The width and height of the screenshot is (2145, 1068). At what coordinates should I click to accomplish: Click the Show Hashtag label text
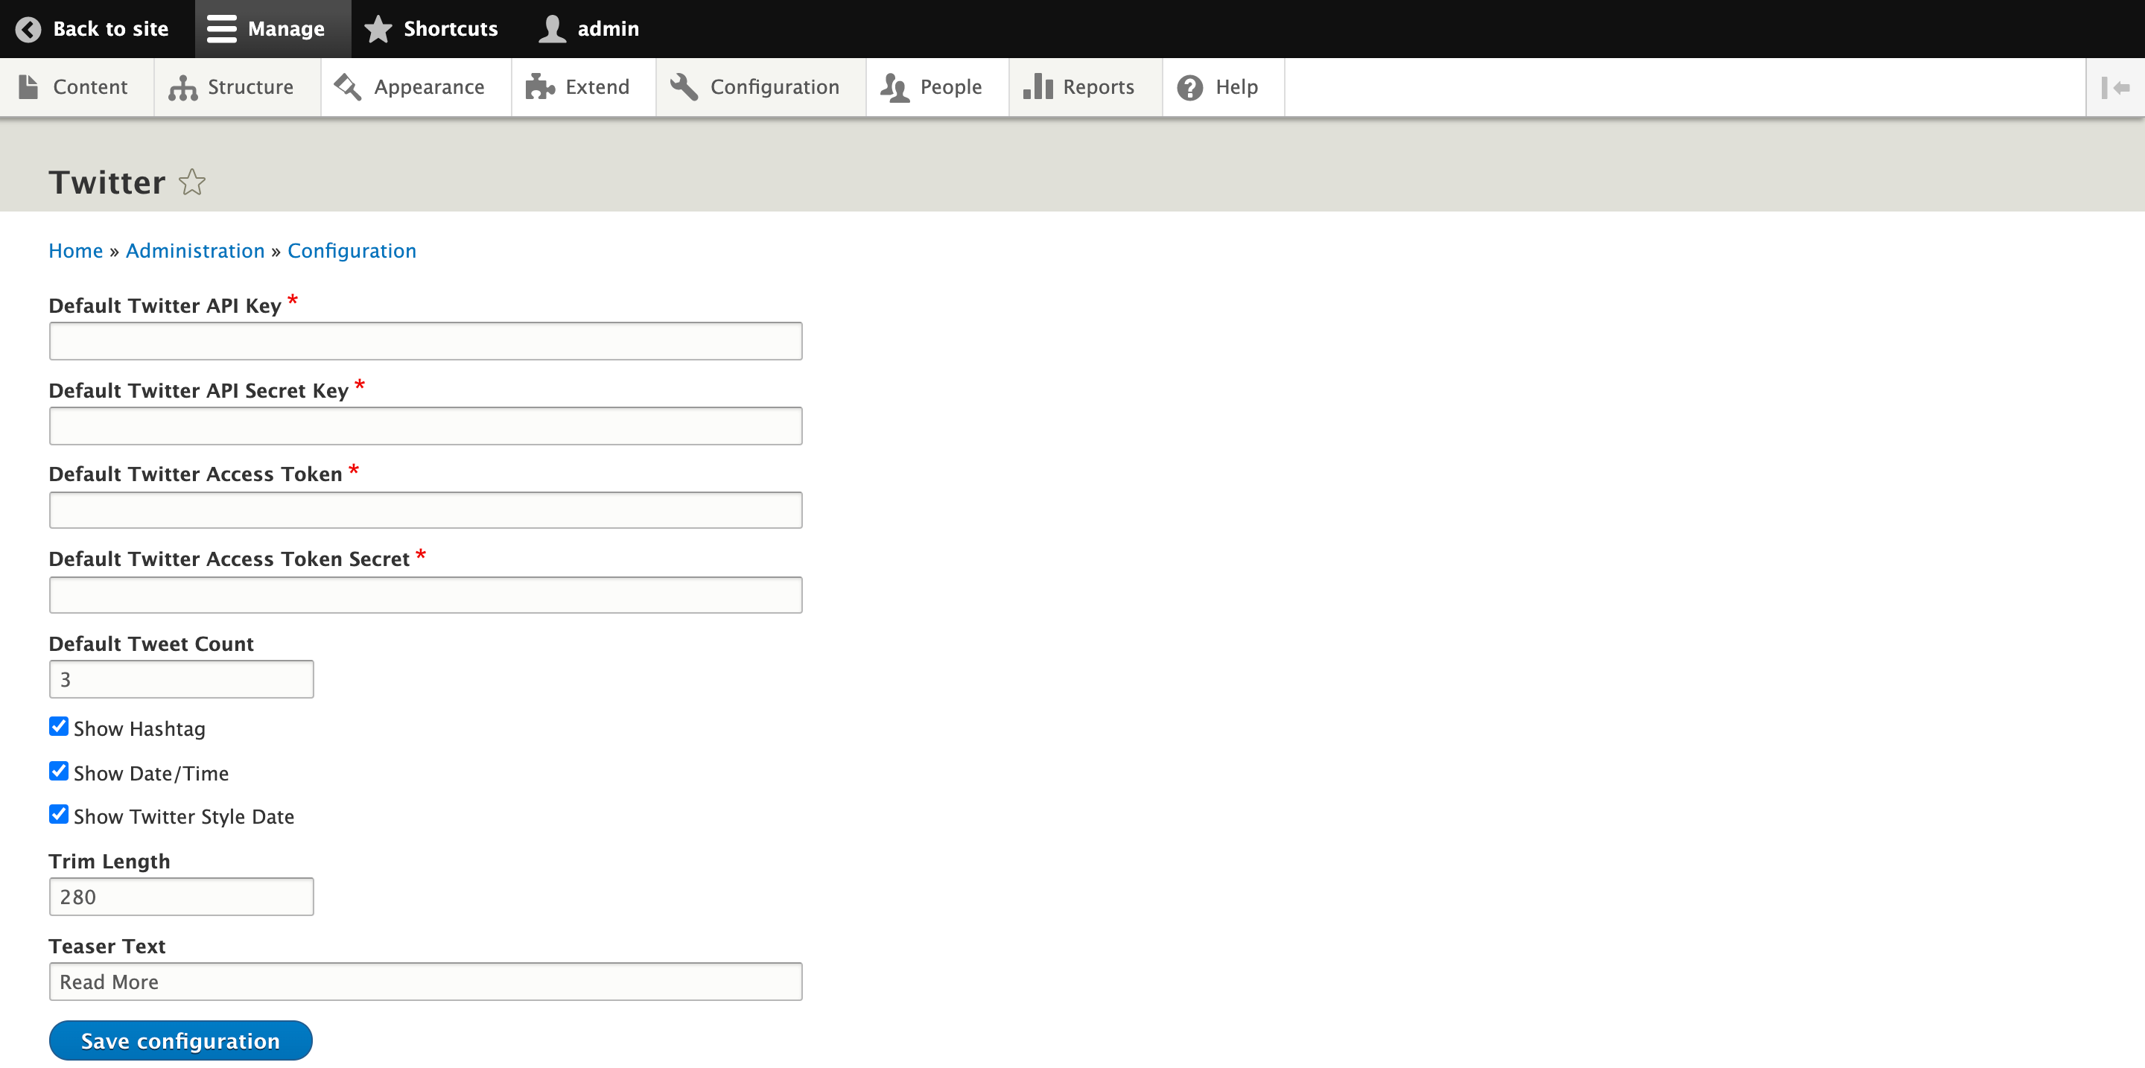pos(139,728)
